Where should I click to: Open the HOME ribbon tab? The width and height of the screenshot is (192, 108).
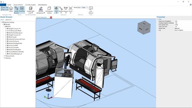coord(9,5)
